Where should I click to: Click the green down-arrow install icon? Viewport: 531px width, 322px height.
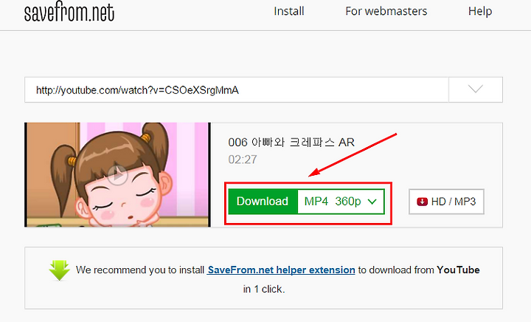click(x=59, y=270)
